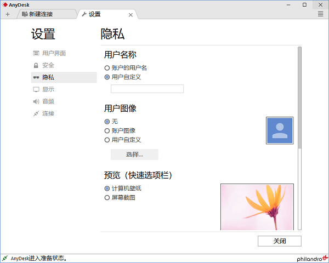The width and height of the screenshot is (329, 263).
Task: Click the settings panel vertical scrollbar
Action: (299, 98)
